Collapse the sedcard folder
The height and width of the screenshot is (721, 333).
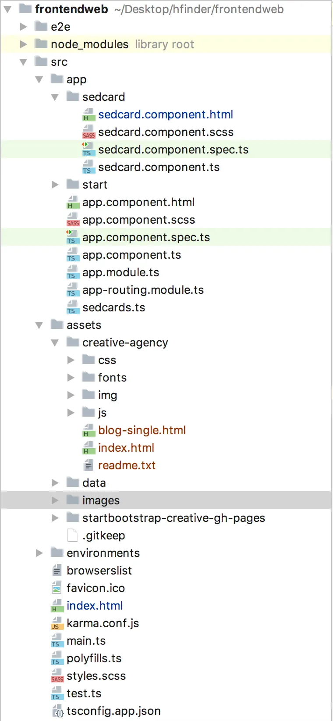(x=55, y=97)
